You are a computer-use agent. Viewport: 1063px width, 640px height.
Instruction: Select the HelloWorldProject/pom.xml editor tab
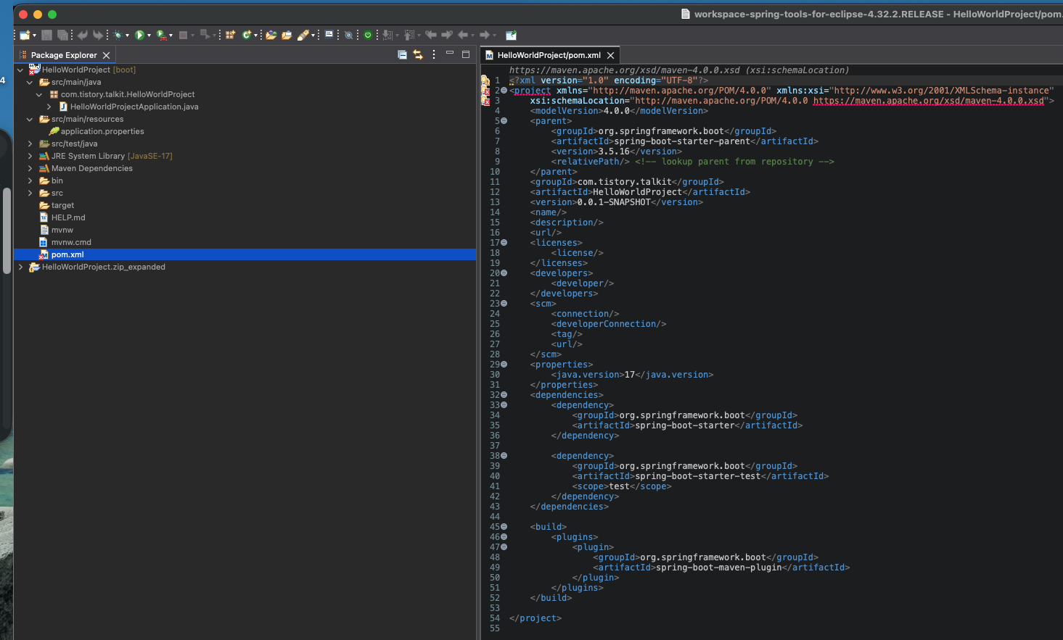click(x=549, y=55)
